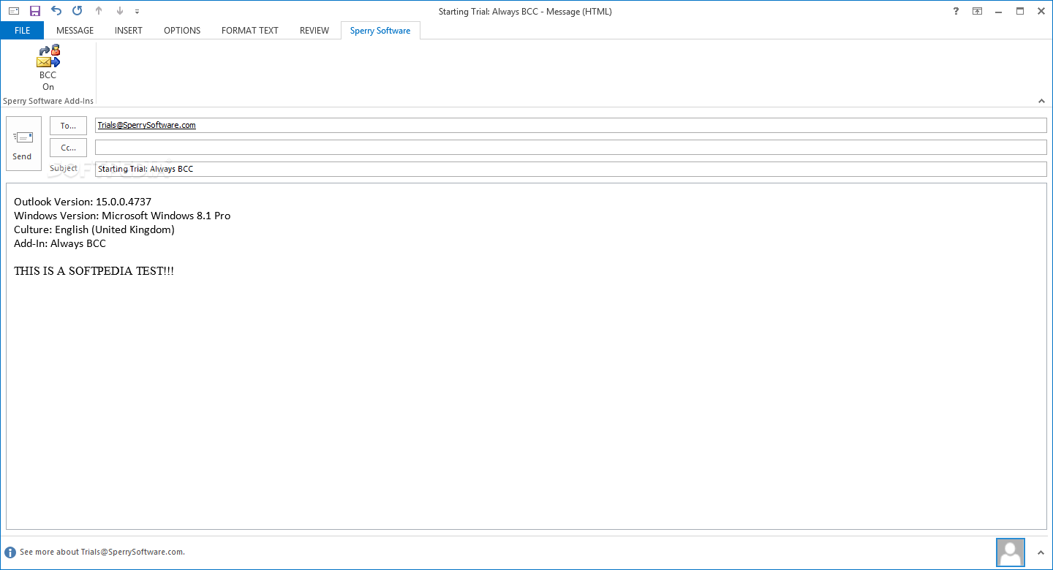Click the Culture: English (United Kingdom) line
Viewport: 1053px width, 570px height.
[94, 229]
